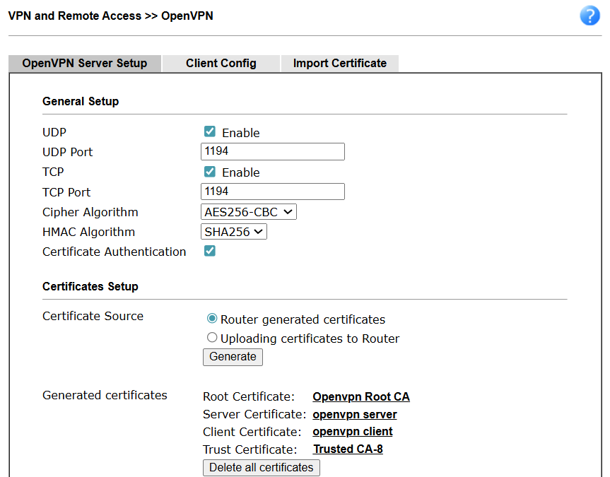Choose Uploading certificates to Router option
Screen dimensions: 610x477
pyautogui.click(x=212, y=338)
